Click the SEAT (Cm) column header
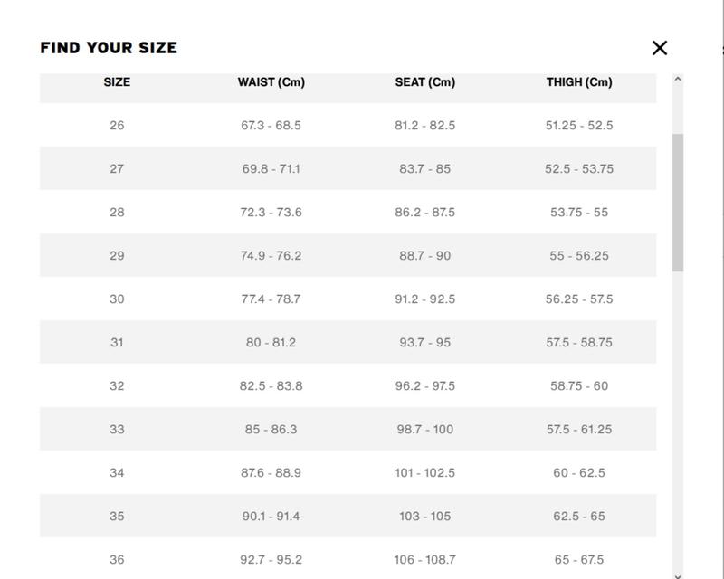 [424, 82]
